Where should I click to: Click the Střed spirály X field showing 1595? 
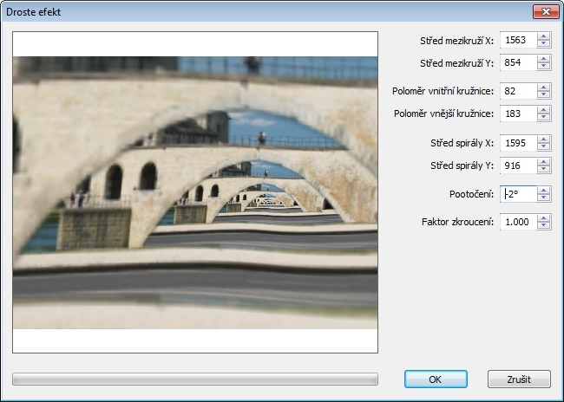coord(518,143)
